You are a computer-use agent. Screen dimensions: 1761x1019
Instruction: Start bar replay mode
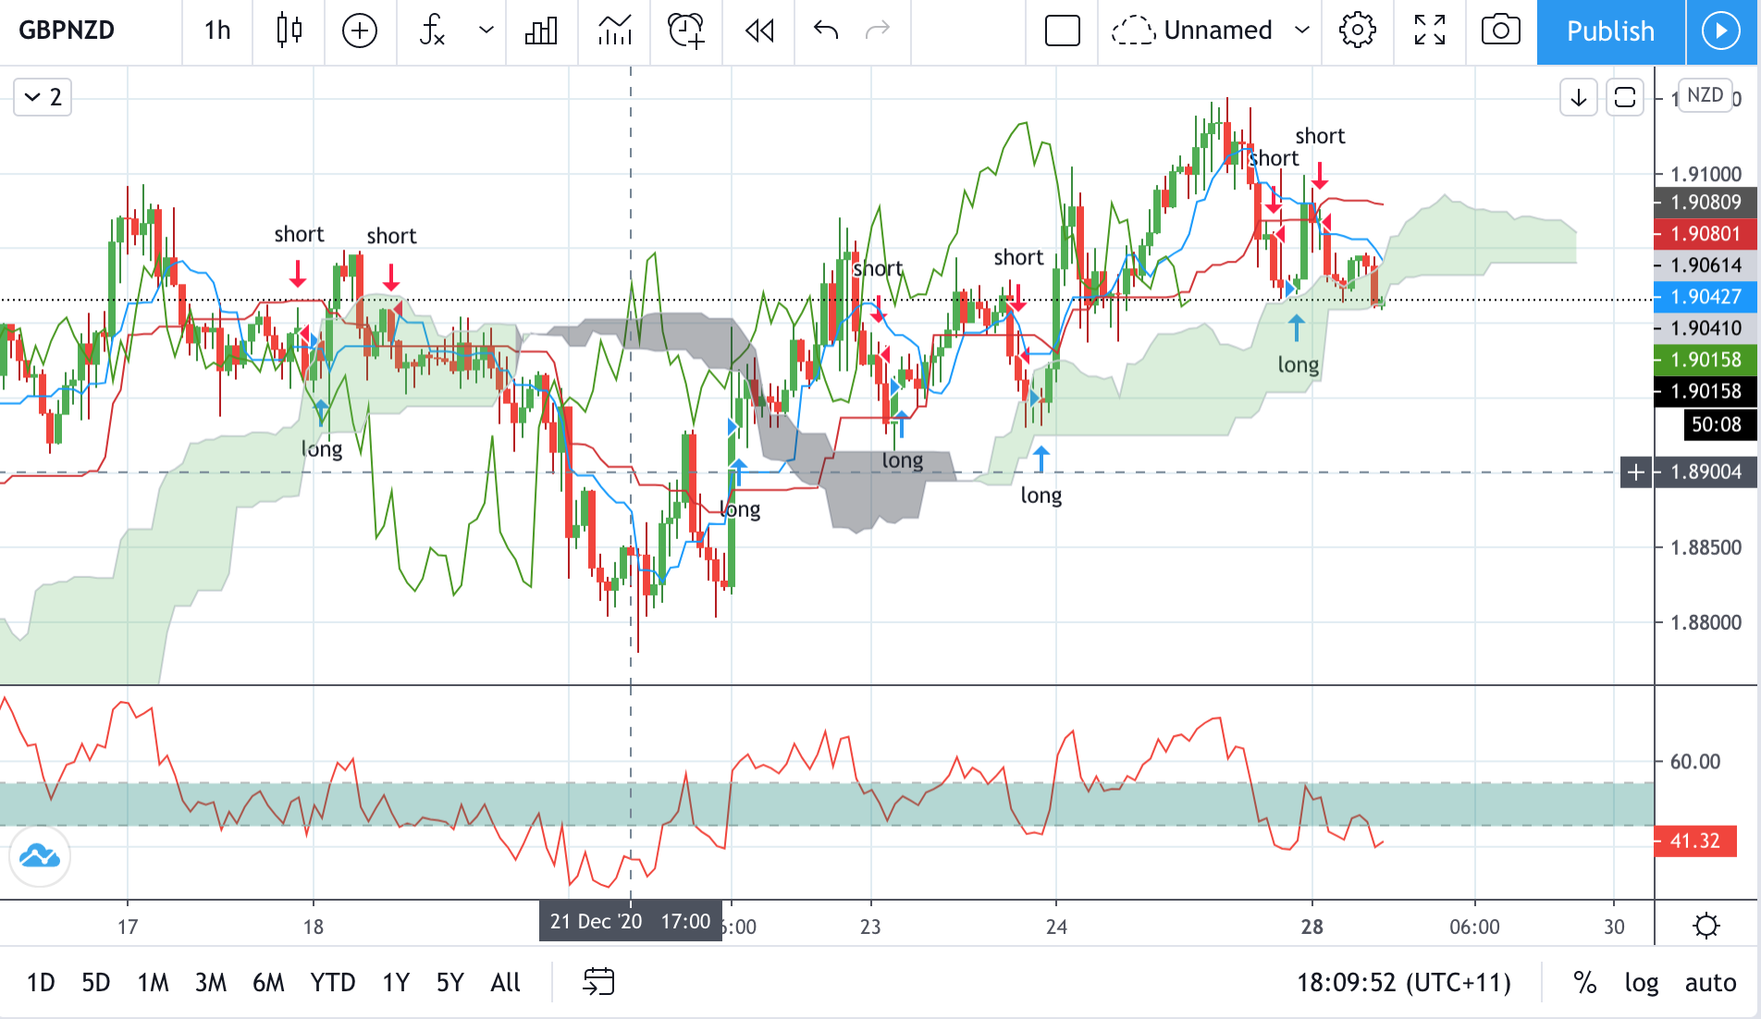tap(759, 31)
